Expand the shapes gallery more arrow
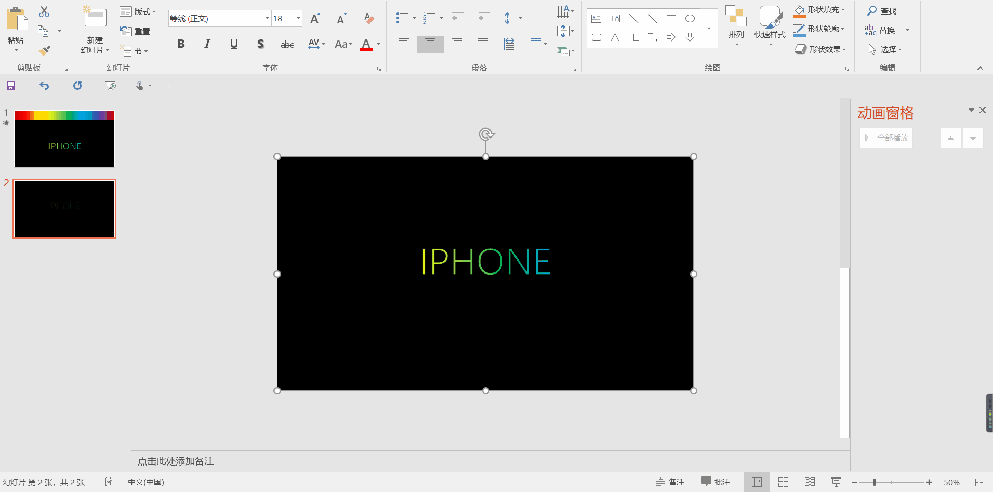The image size is (993, 492). (709, 29)
